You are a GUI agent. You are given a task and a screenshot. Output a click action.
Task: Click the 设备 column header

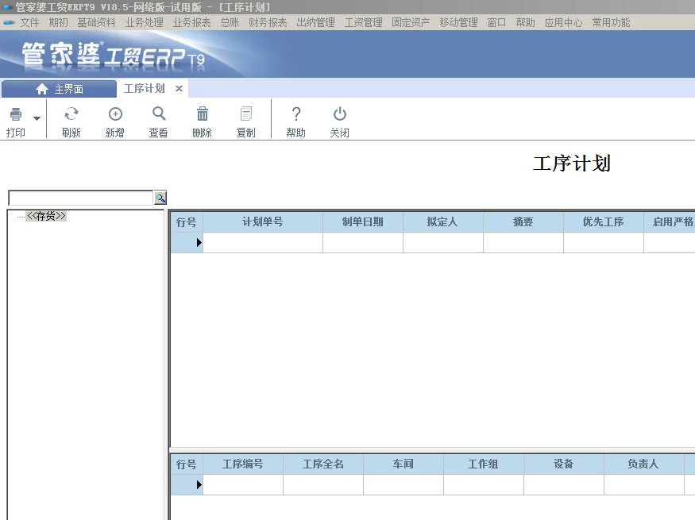pyautogui.click(x=563, y=464)
